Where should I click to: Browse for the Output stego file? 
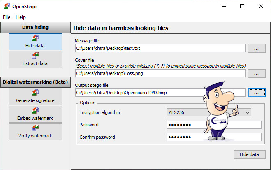click(x=256, y=93)
